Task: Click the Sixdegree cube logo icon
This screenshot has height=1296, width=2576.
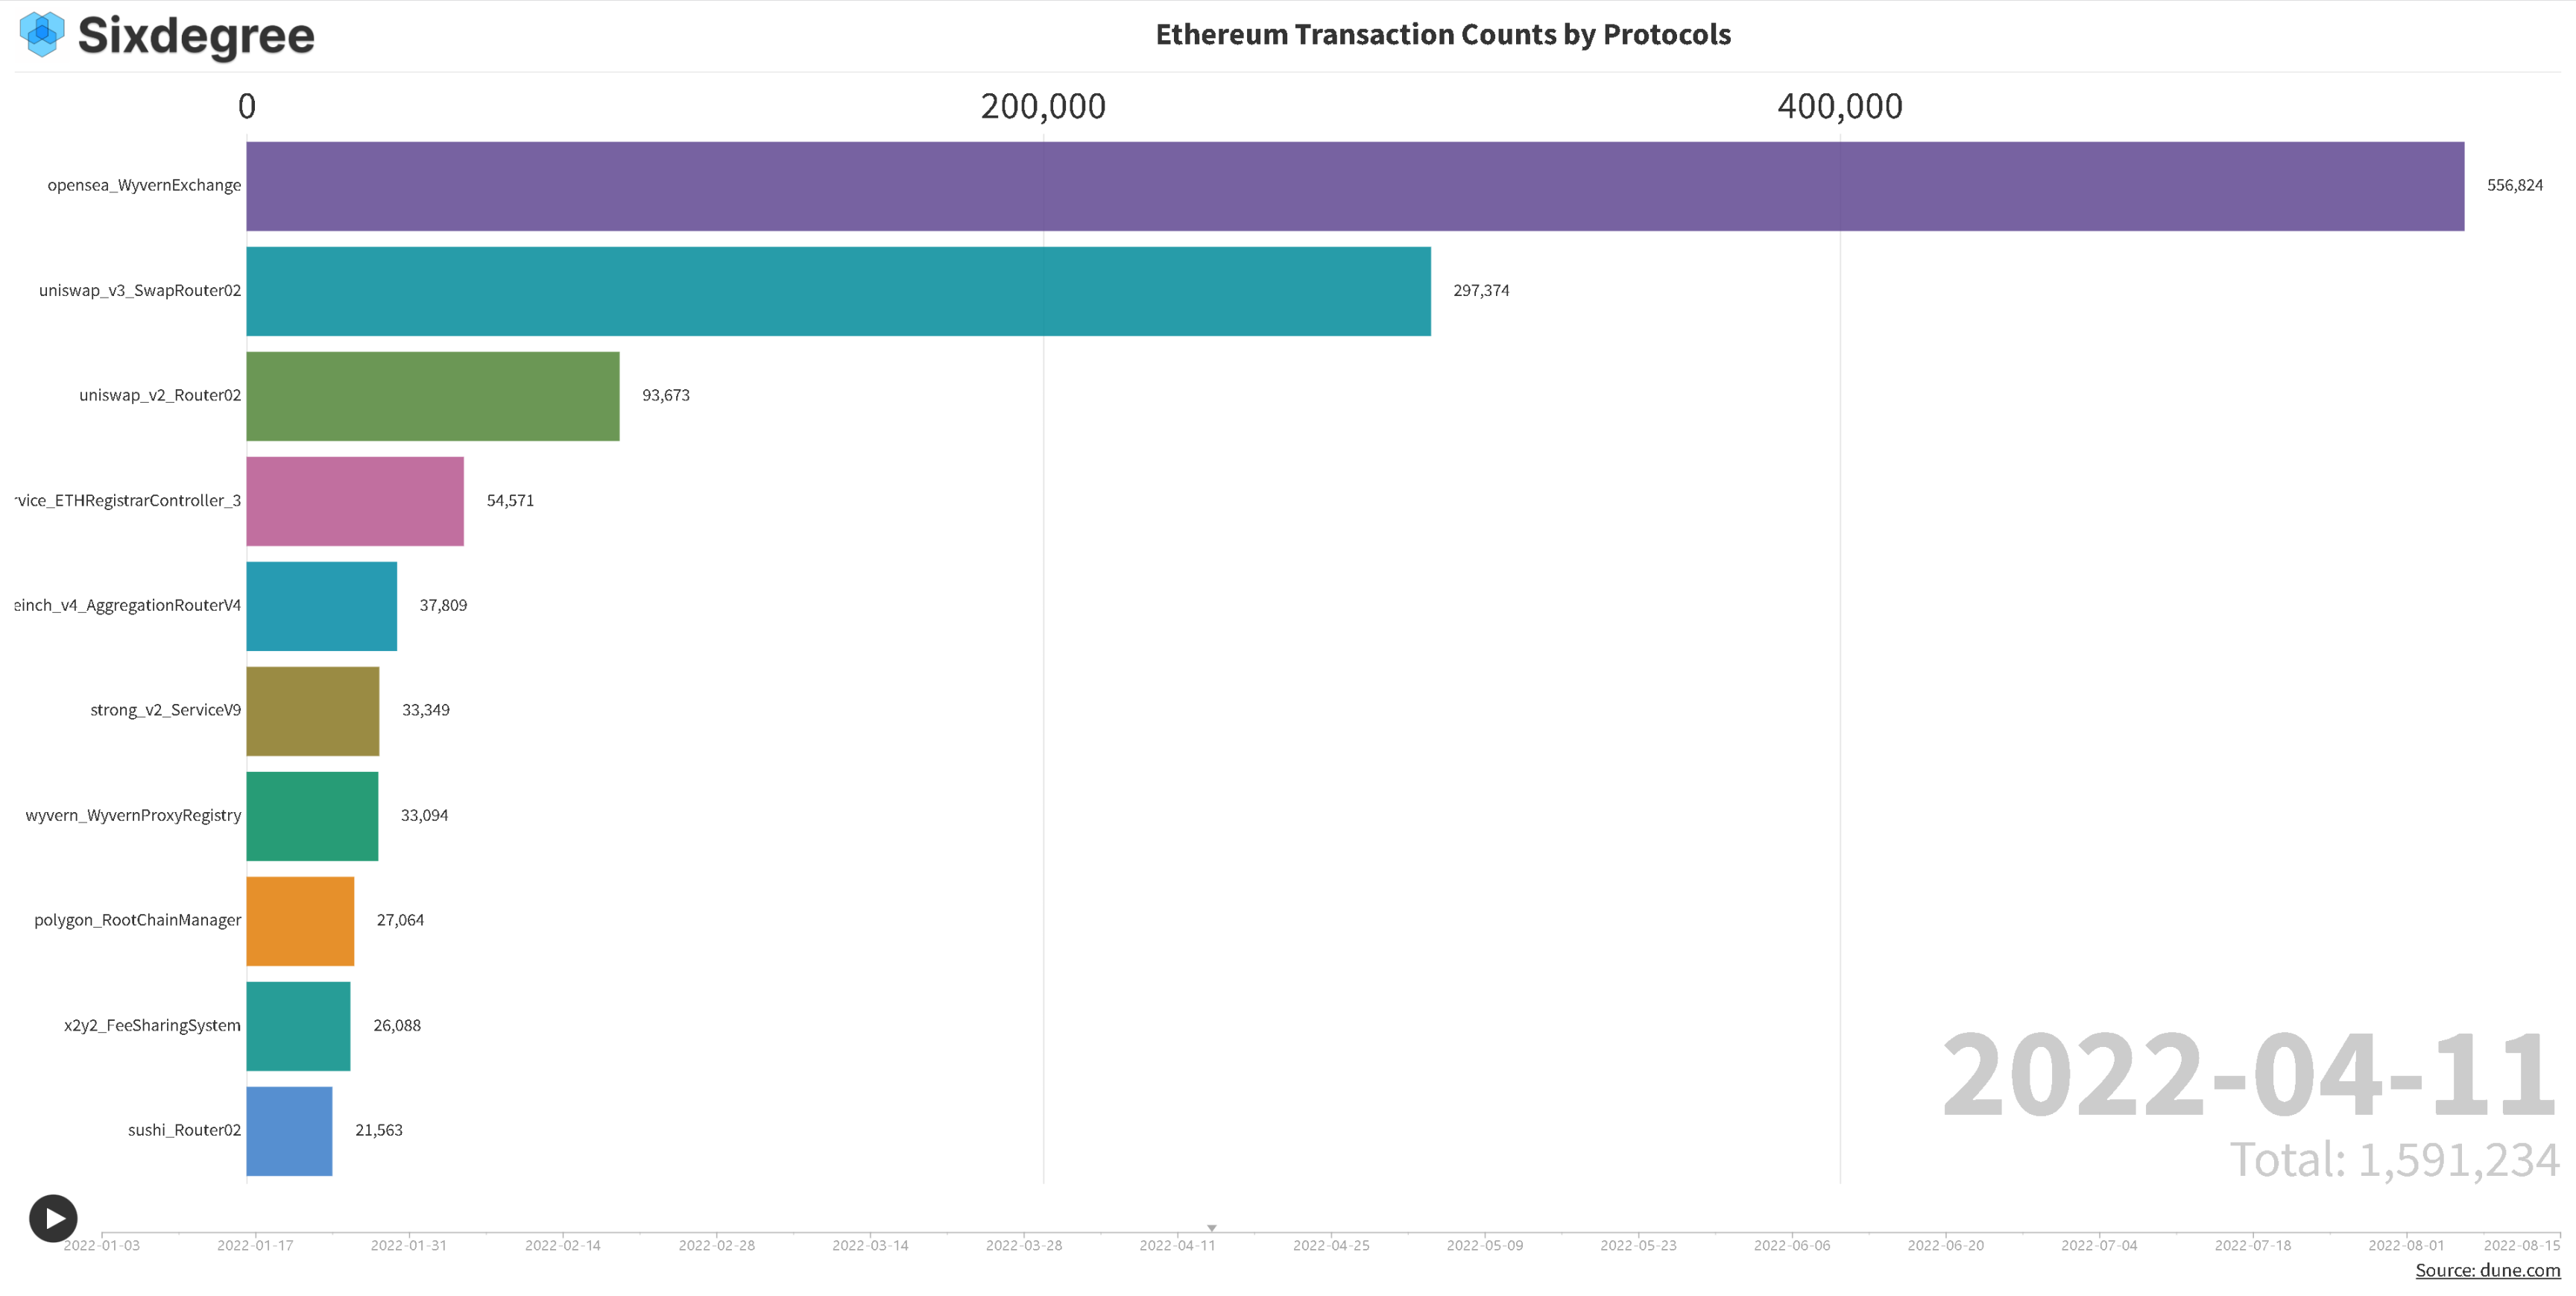Action: pyautogui.click(x=42, y=34)
